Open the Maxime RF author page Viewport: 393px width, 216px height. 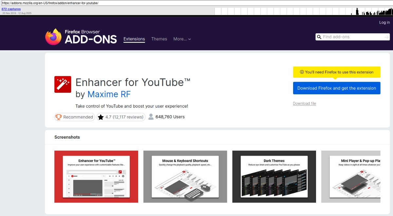[109, 94]
